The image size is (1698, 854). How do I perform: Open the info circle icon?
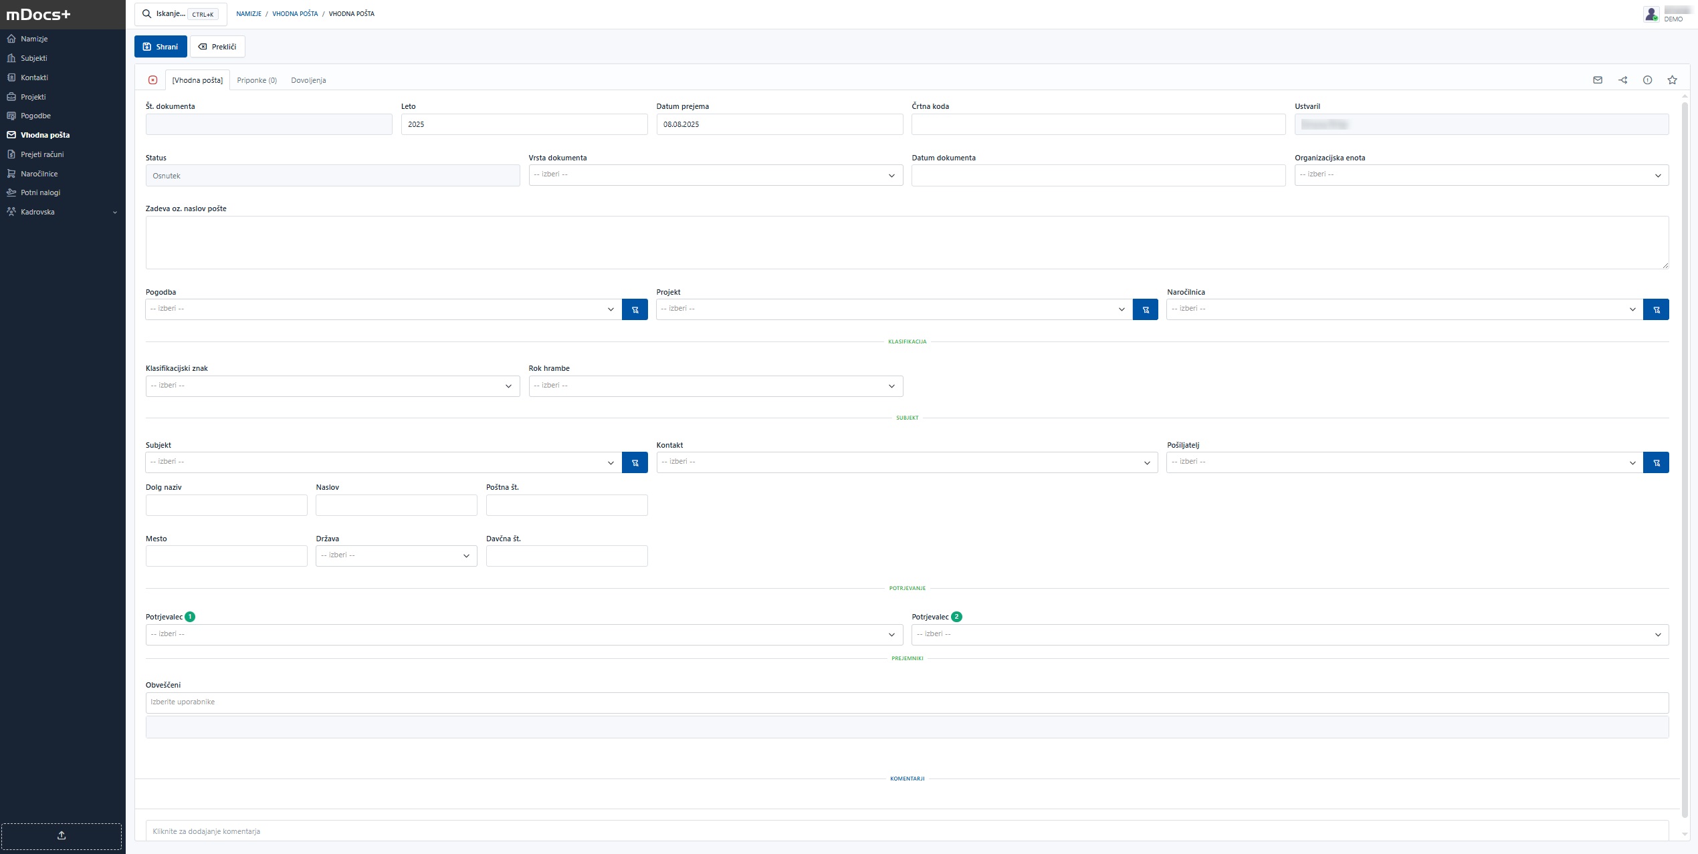[1647, 80]
